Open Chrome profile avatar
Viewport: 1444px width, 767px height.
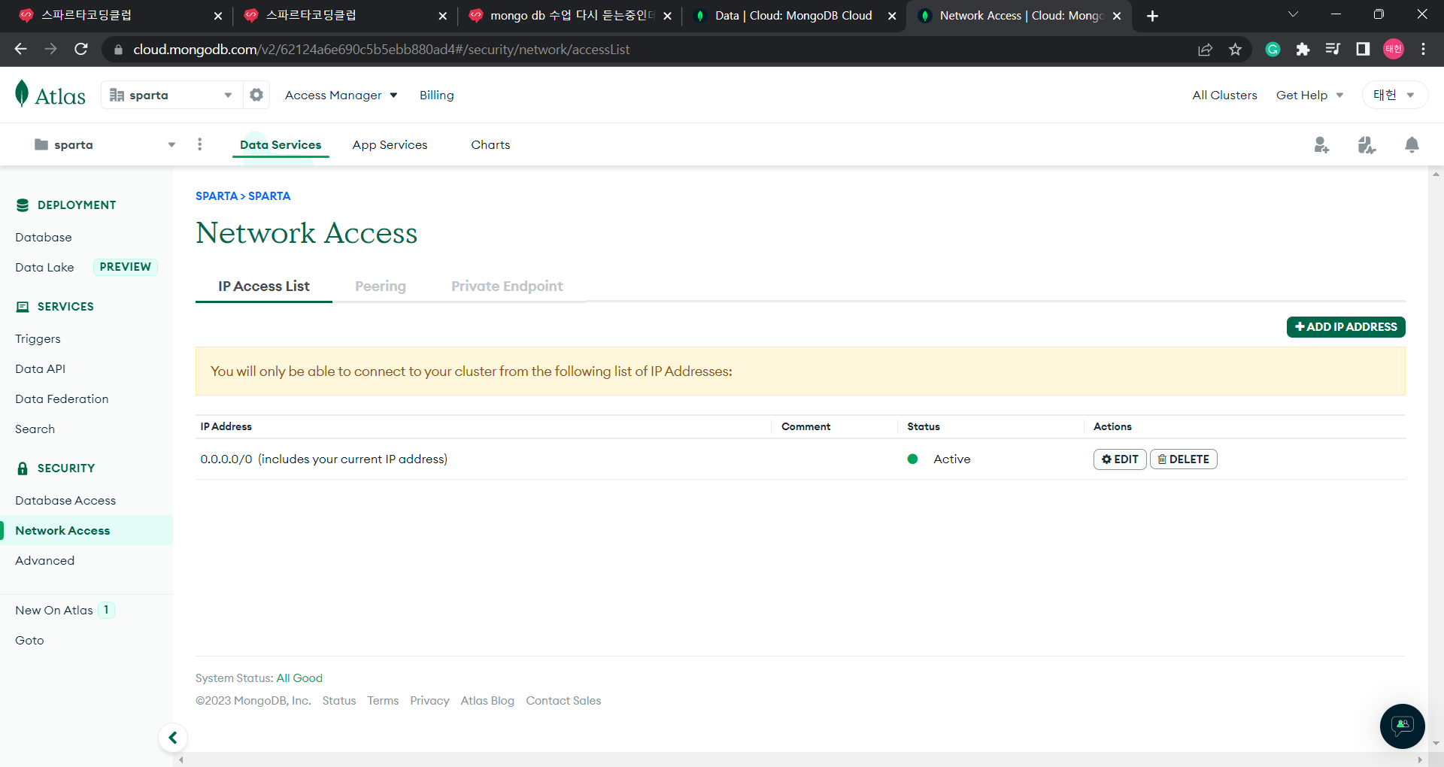click(1394, 49)
